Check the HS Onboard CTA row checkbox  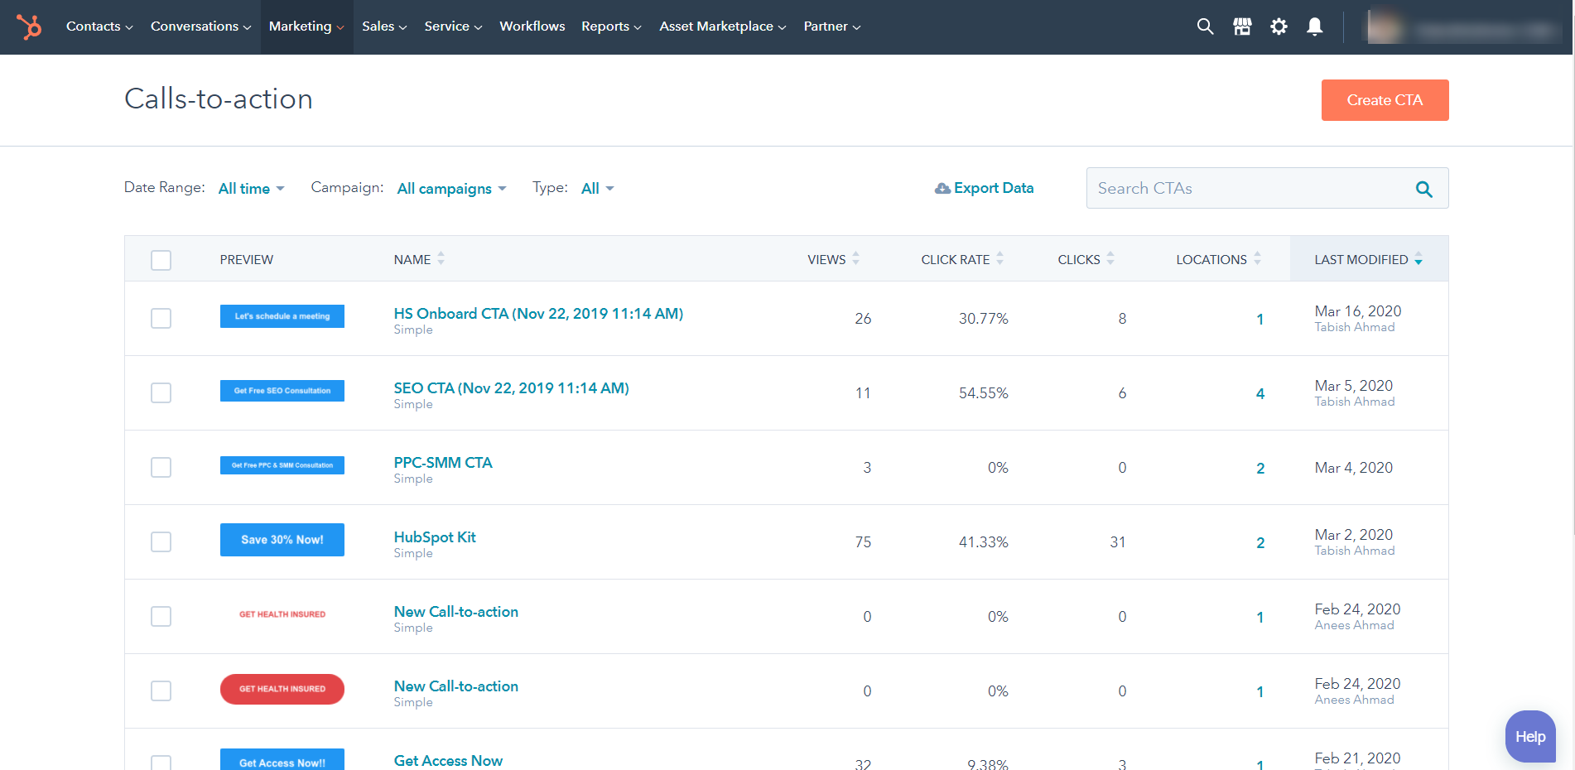[x=161, y=319]
